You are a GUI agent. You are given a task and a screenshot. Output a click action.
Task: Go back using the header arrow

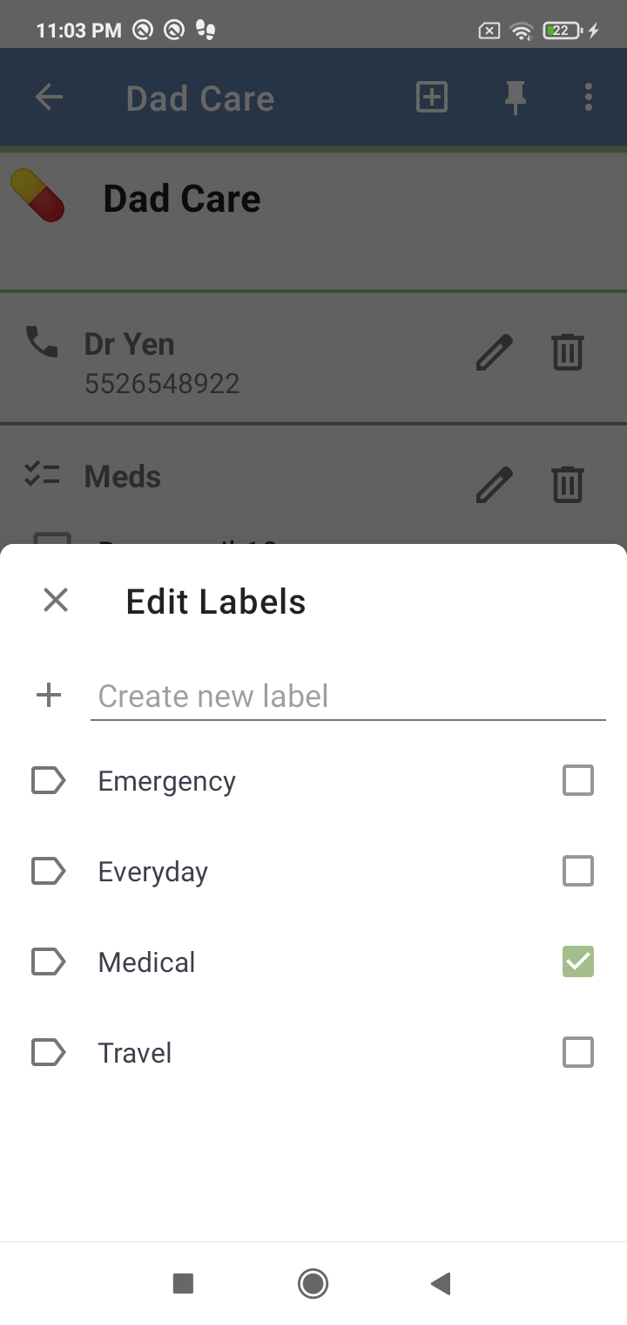[x=49, y=98]
